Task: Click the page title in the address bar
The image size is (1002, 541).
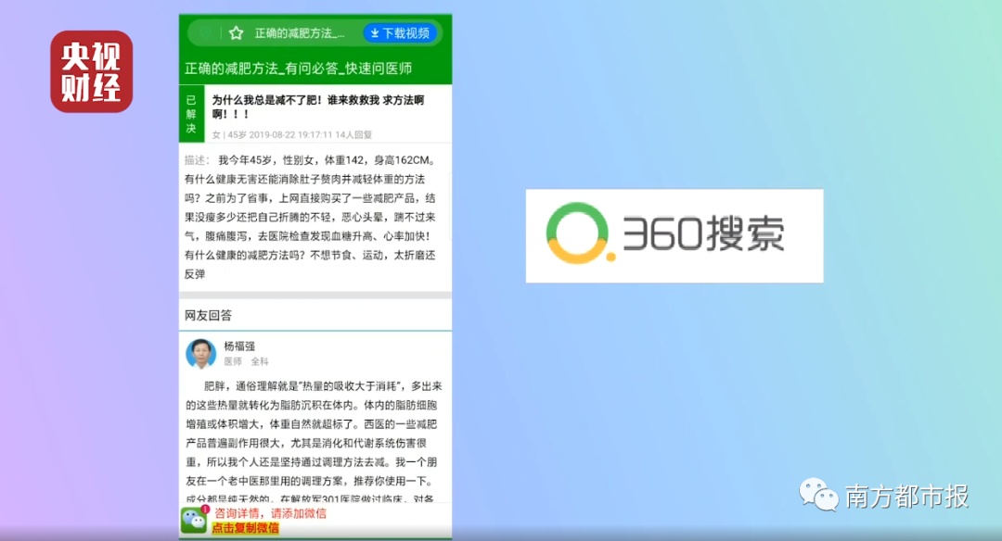Action: click(299, 33)
